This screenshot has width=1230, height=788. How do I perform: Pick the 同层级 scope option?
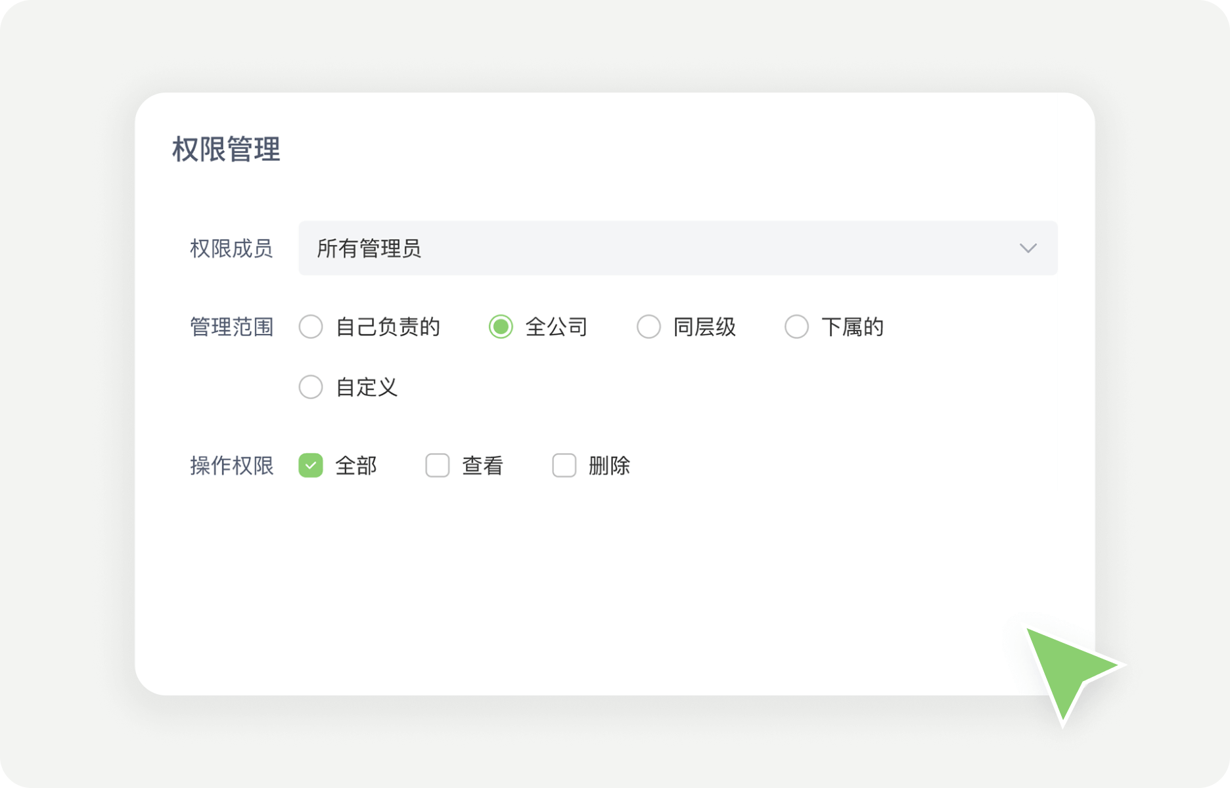pos(649,326)
